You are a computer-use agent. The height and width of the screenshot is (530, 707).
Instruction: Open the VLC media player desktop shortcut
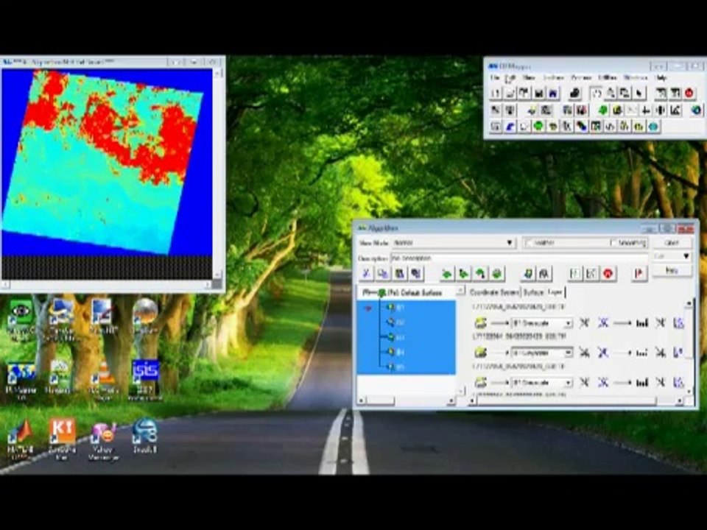coord(103,378)
